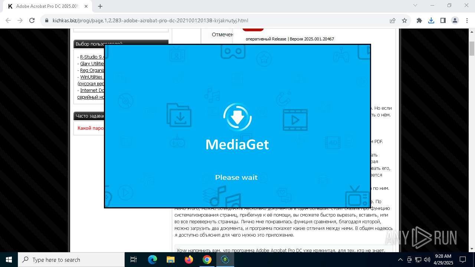The image size is (475, 267).
Task: Go forward in browser history
Action: pyautogui.click(x=20, y=20)
